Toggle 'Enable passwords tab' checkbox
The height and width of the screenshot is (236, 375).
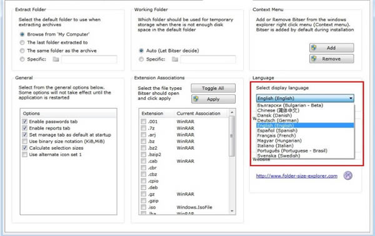[24, 122]
